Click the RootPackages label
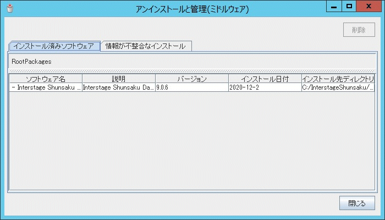This screenshot has height=220, width=385. (x=31, y=62)
